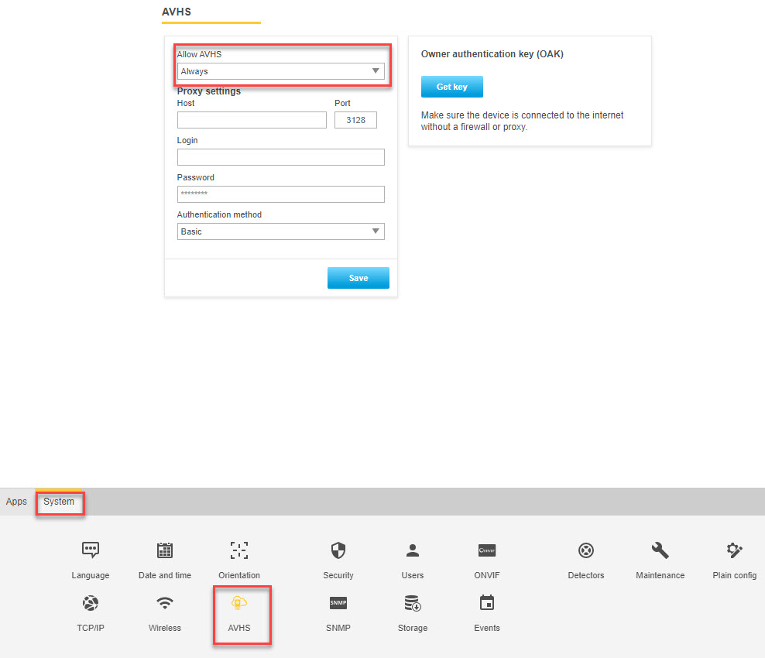Focus the proxy Password input field
765x658 pixels.
[x=280, y=194]
